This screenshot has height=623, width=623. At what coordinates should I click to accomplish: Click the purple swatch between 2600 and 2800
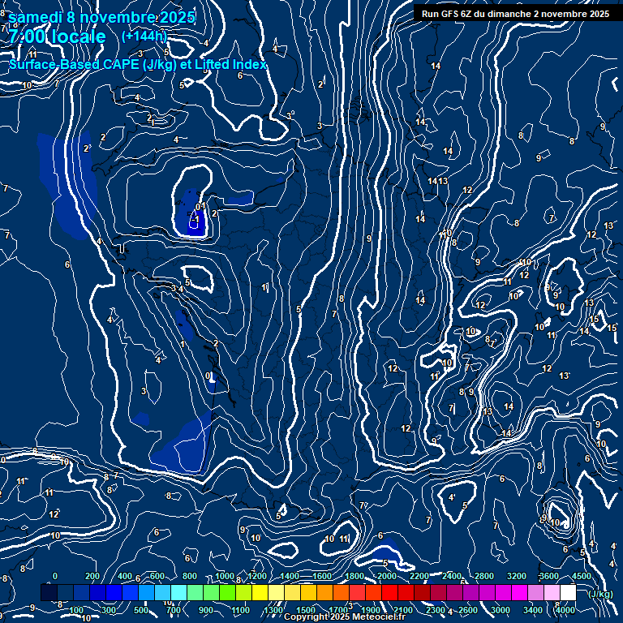point(470,592)
